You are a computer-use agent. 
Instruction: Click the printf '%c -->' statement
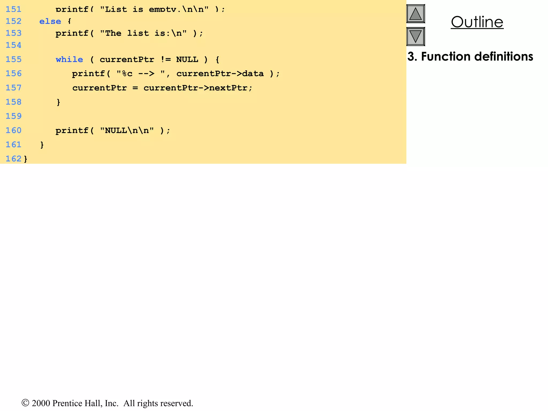pyautogui.click(x=176, y=74)
